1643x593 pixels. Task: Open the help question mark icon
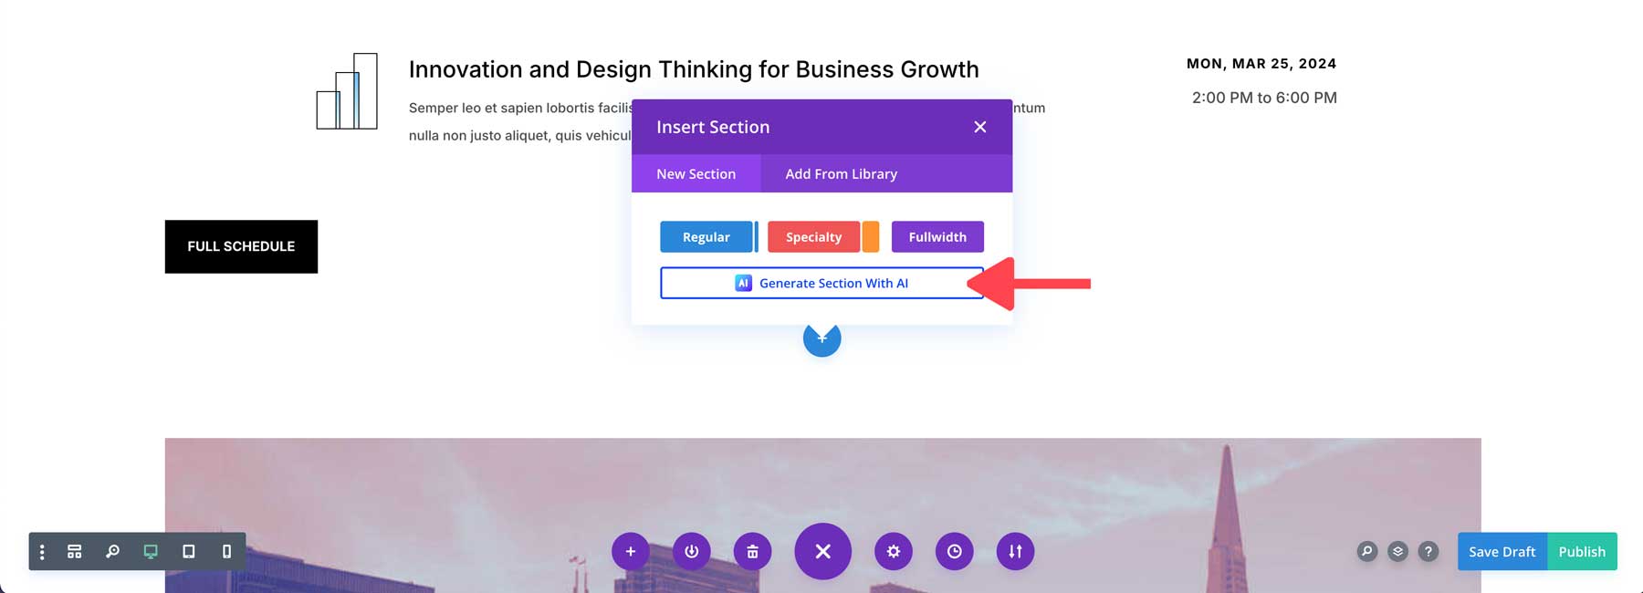pyautogui.click(x=1428, y=551)
